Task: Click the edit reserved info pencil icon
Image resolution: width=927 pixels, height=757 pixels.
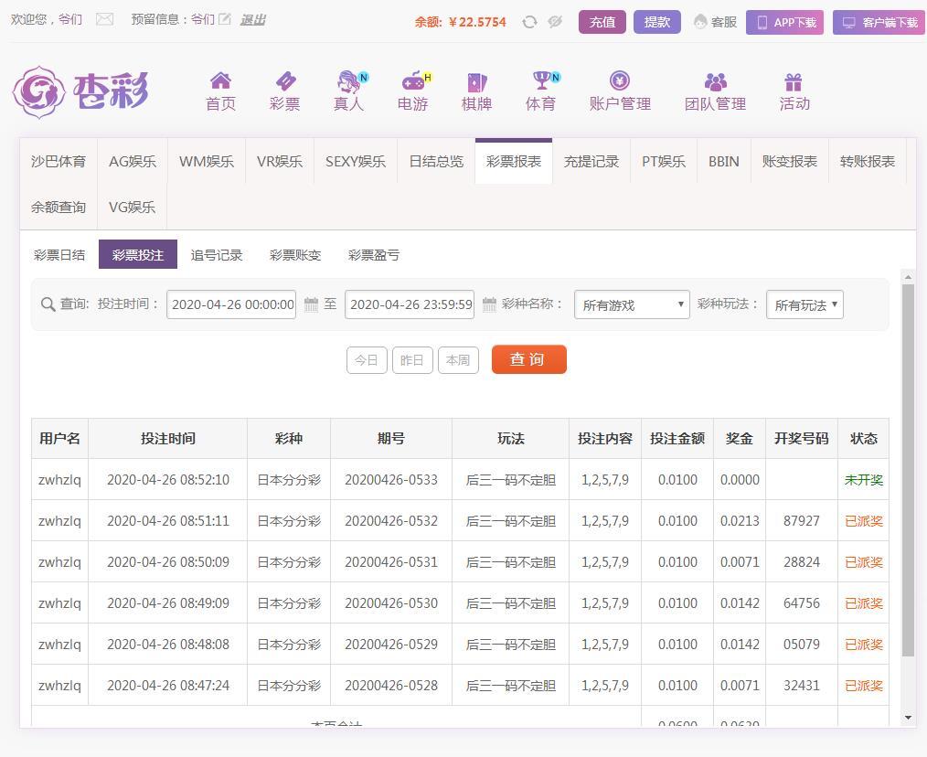Action: (x=225, y=19)
